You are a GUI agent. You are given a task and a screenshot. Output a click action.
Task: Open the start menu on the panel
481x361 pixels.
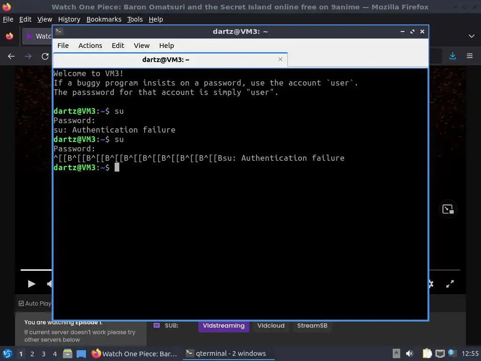7,353
